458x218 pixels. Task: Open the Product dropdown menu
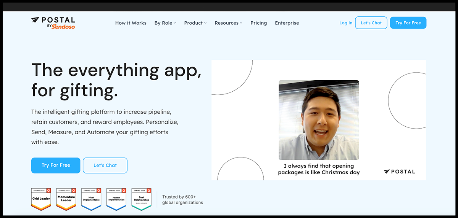point(195,23)
